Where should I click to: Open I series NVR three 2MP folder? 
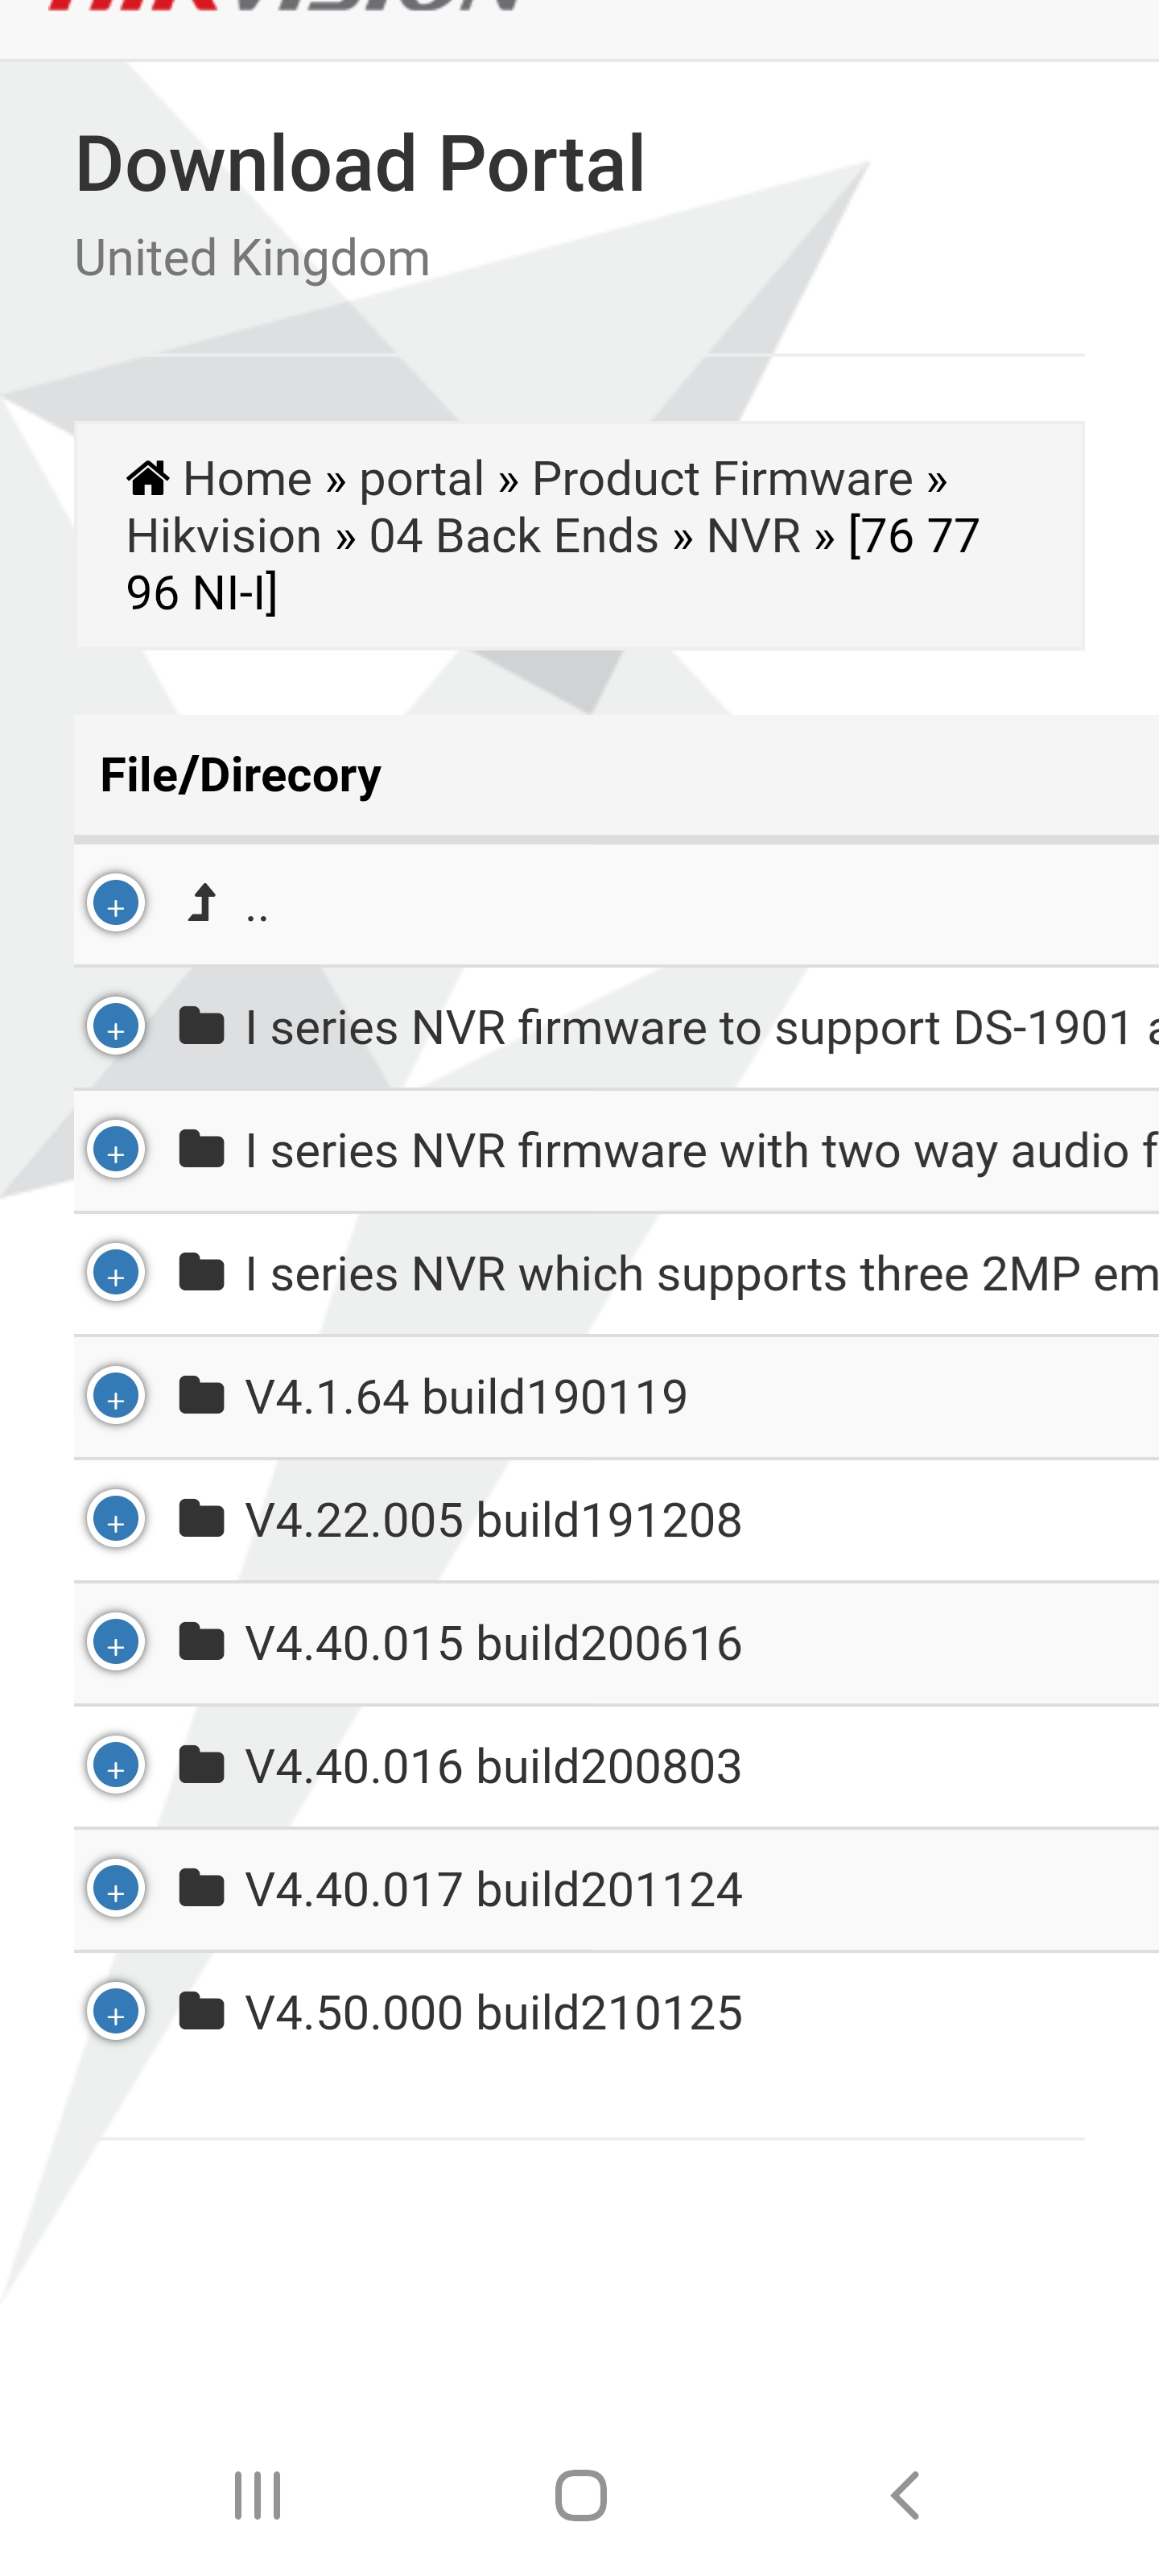[700, 1274]
